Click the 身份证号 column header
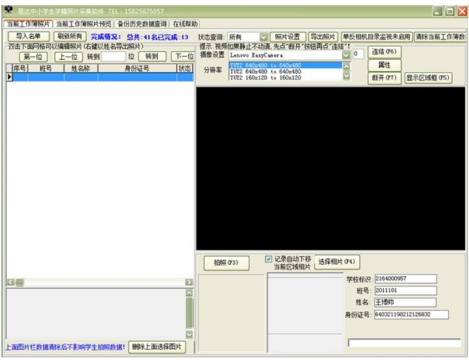This screenshot has width=469, height=360. pyautogui.click(x=137, y=69)
